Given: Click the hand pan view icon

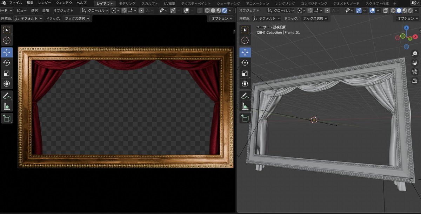Looking at the screenshot, I should tap(415, 63).
